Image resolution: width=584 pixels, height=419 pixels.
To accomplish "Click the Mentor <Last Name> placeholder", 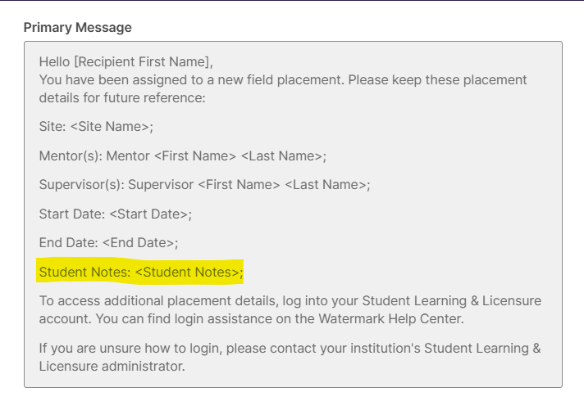I will coord(282,156).
